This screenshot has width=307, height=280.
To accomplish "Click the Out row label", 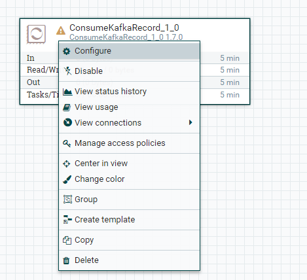I will click(33, 82).
